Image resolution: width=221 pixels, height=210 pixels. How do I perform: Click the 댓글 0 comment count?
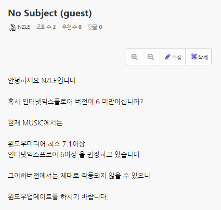[x=95, y=27]
